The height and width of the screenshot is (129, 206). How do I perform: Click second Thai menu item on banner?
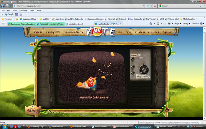click(53, 32)
